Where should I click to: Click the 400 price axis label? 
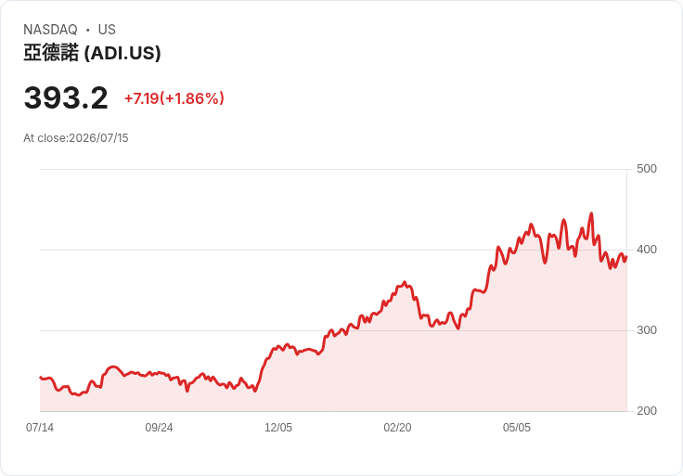pos(647,250)
